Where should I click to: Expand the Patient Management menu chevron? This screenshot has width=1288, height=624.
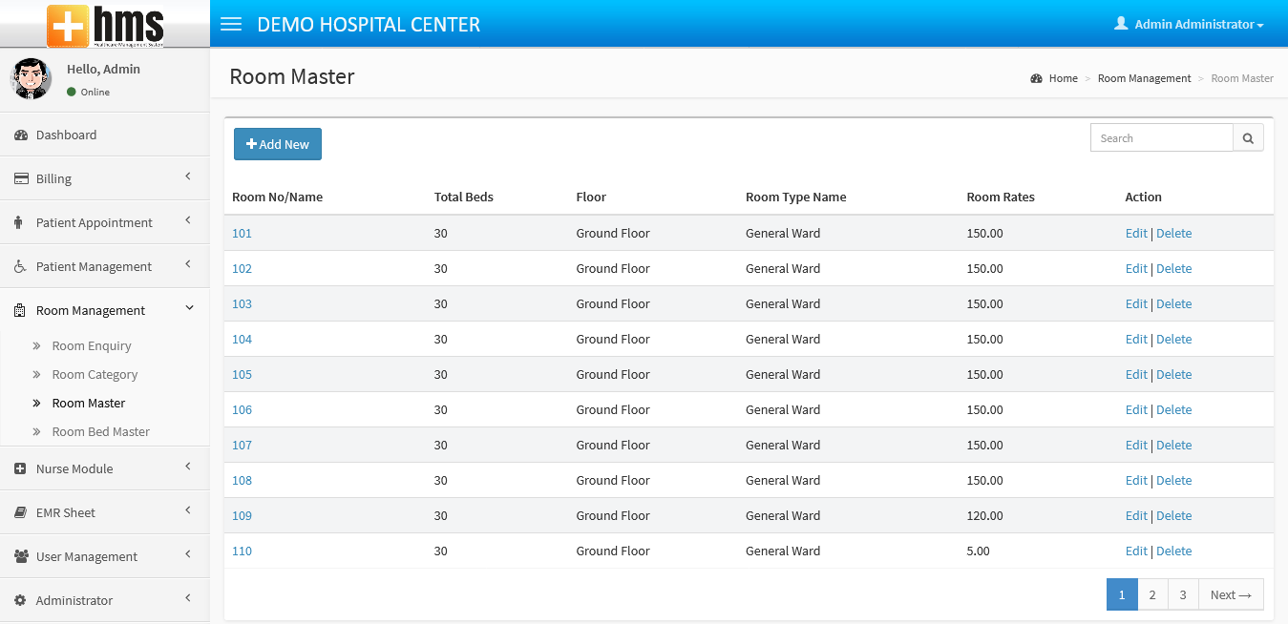[x=188, y=264]
